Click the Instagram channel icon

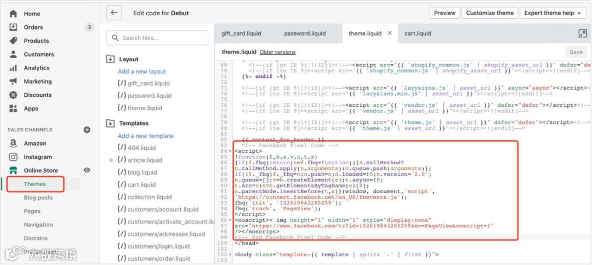pyautogui.click(x=13, y=157)
